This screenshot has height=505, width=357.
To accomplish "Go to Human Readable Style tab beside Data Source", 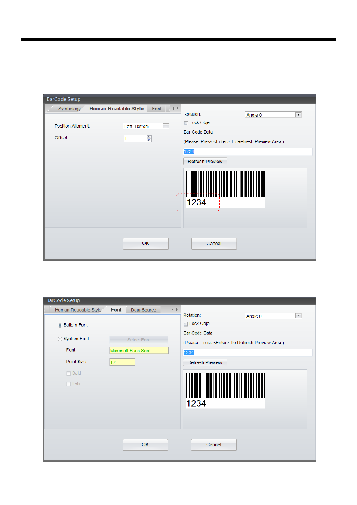I will (78, 310).
